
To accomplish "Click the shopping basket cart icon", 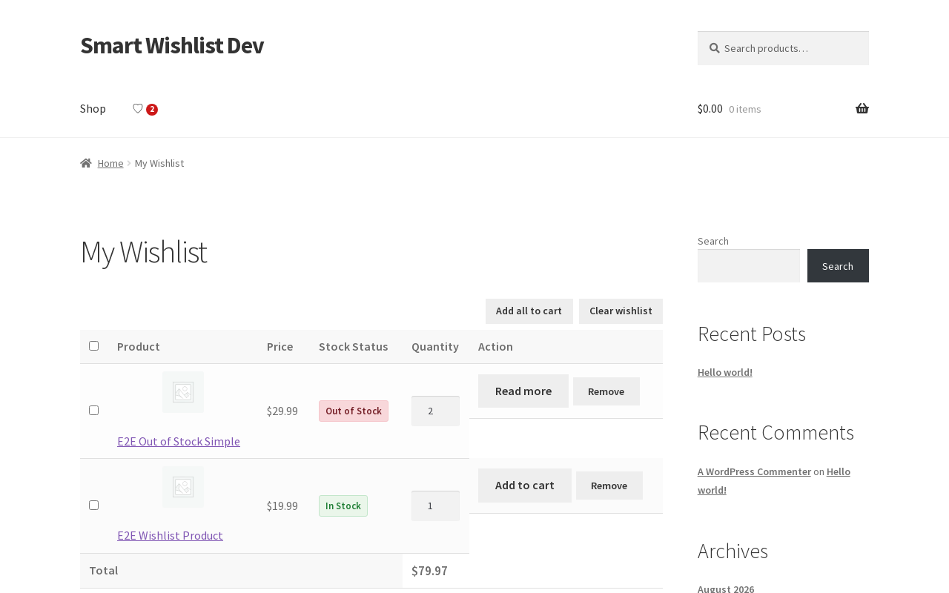I will click(x=862, y=109).
